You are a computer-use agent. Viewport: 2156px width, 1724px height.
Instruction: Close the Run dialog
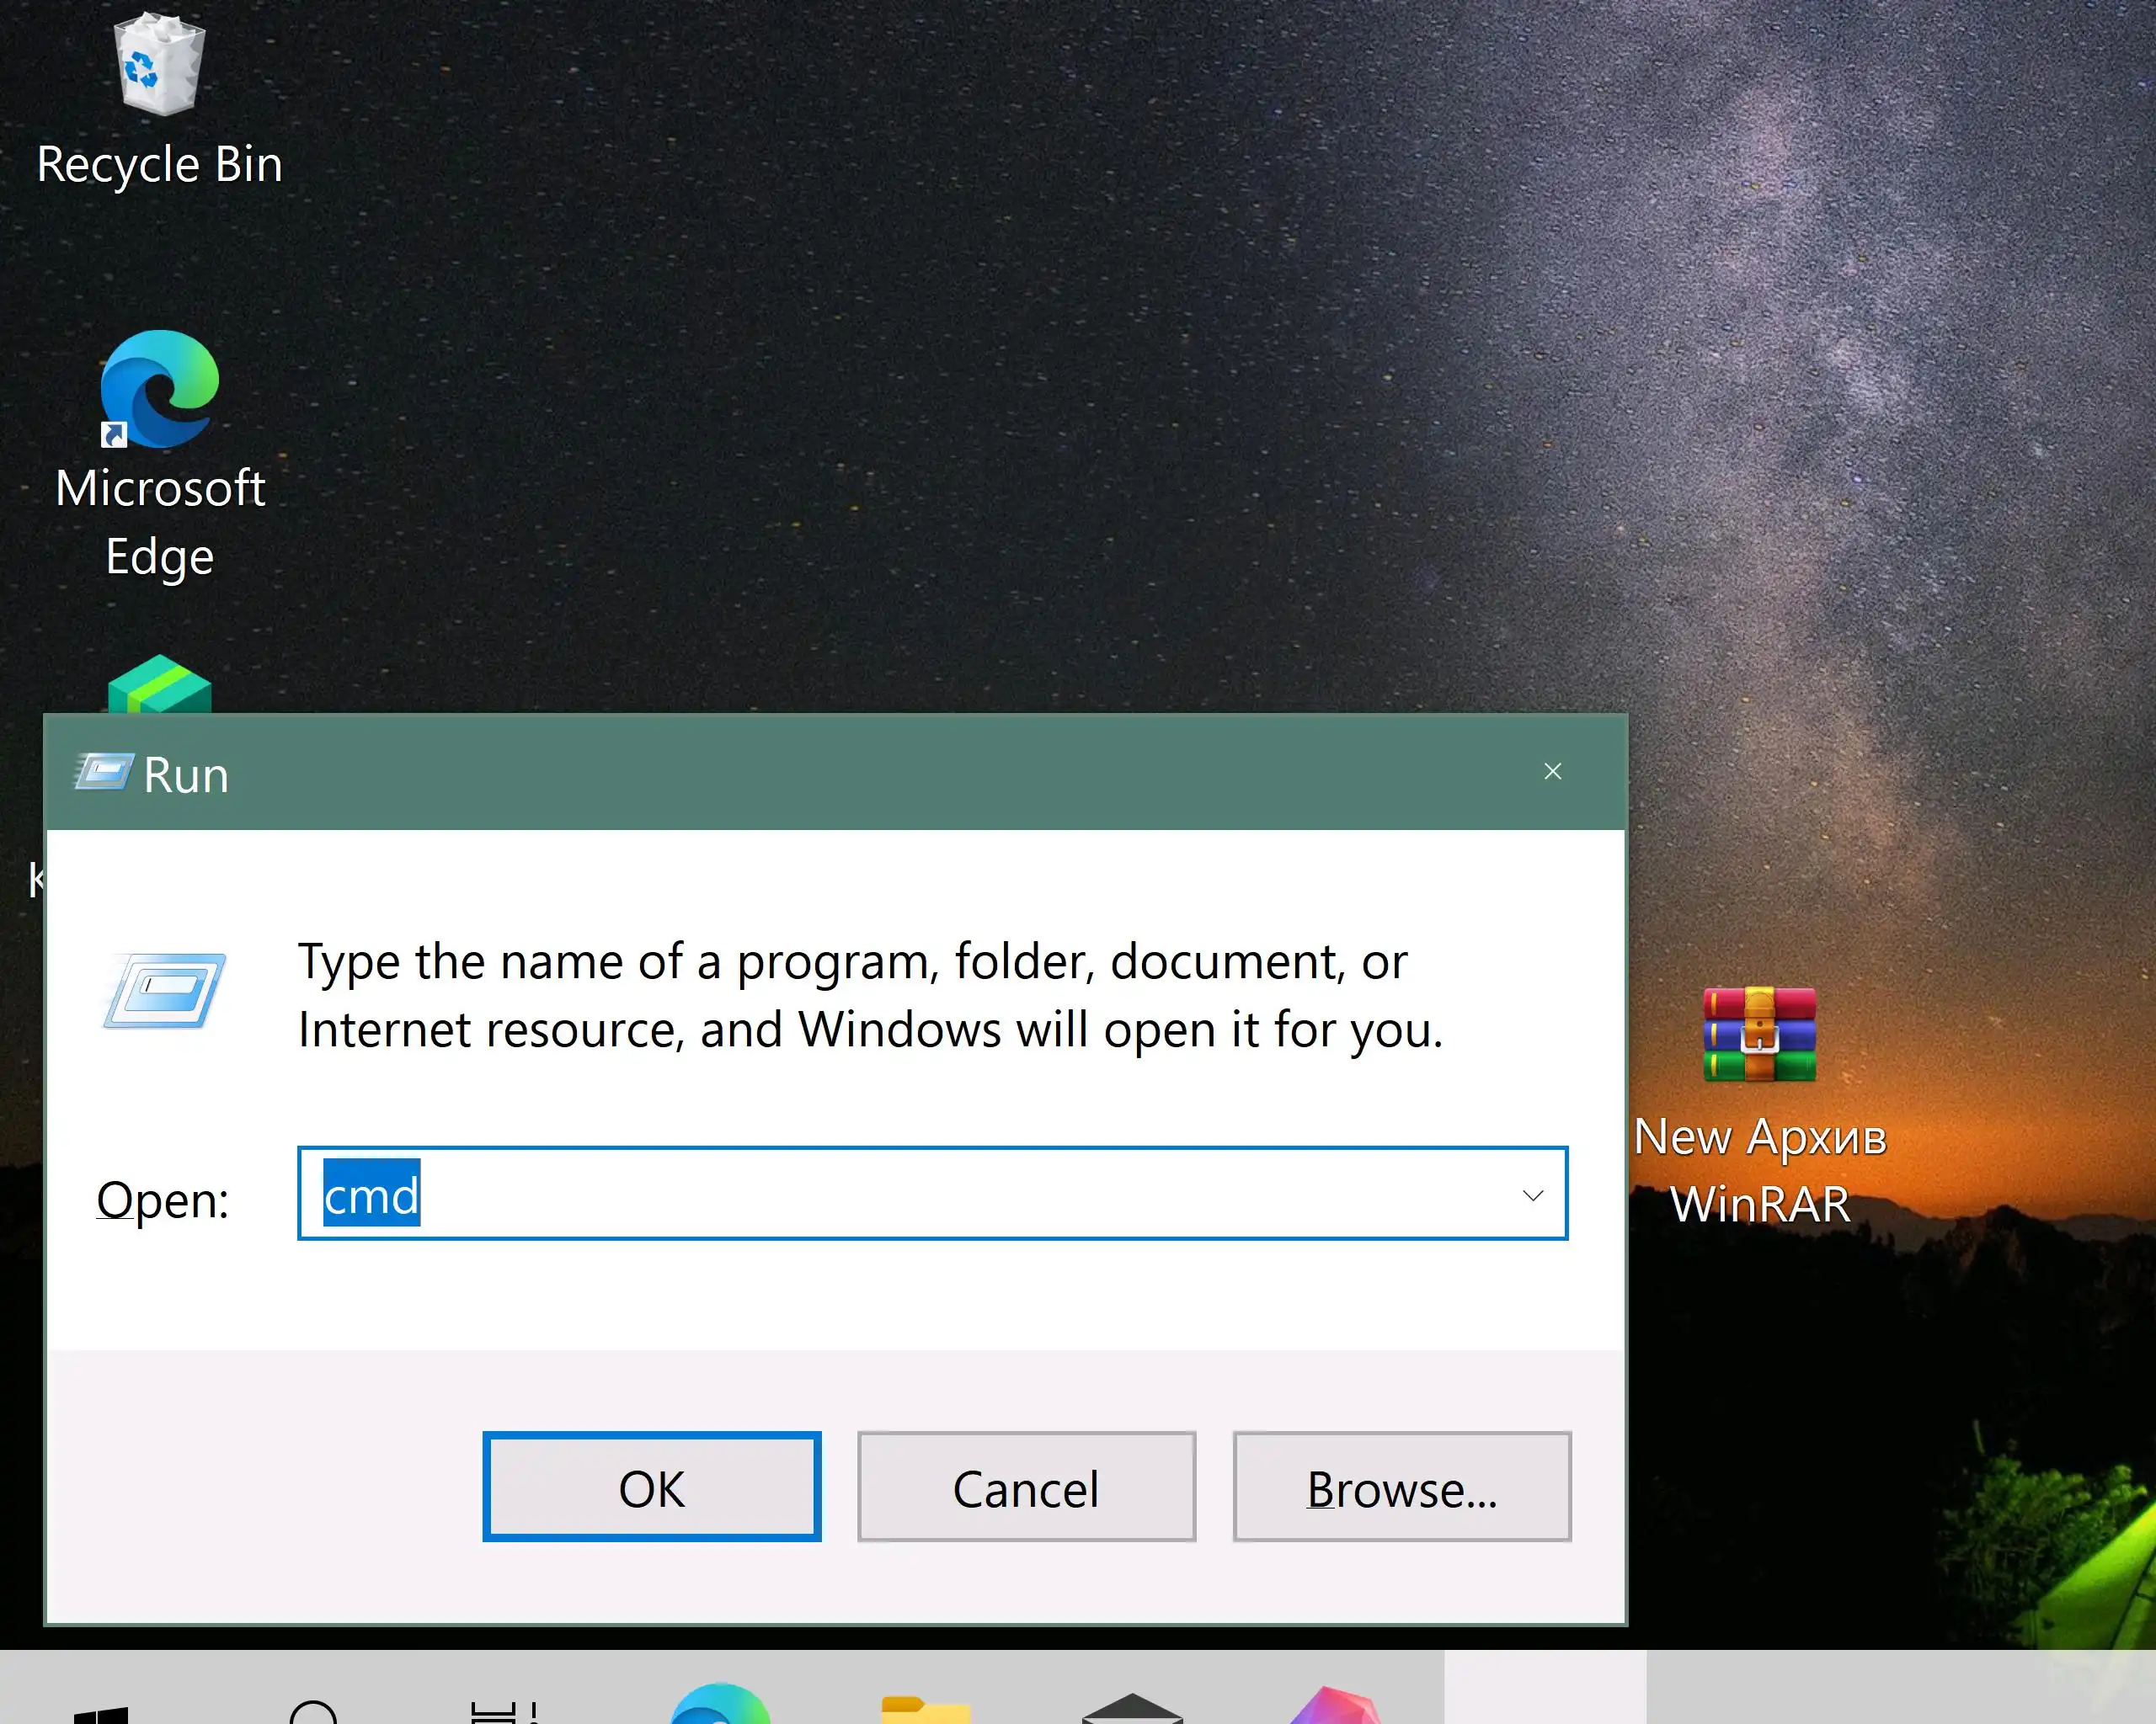coord(1552,772)
